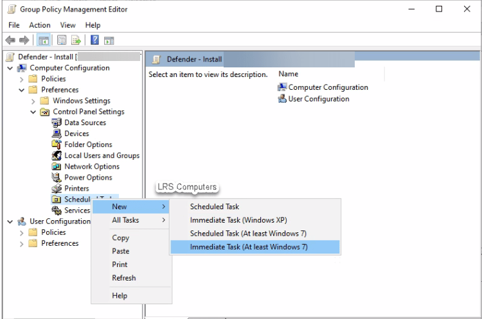Click the Local Users and Groups icon
Image resolution: width=482 pixels, height=319 pixels.
tap(57, 155)
